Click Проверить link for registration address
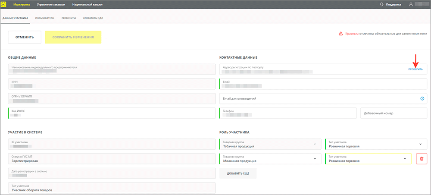431x195 pixels. click(x=415, y=69)
